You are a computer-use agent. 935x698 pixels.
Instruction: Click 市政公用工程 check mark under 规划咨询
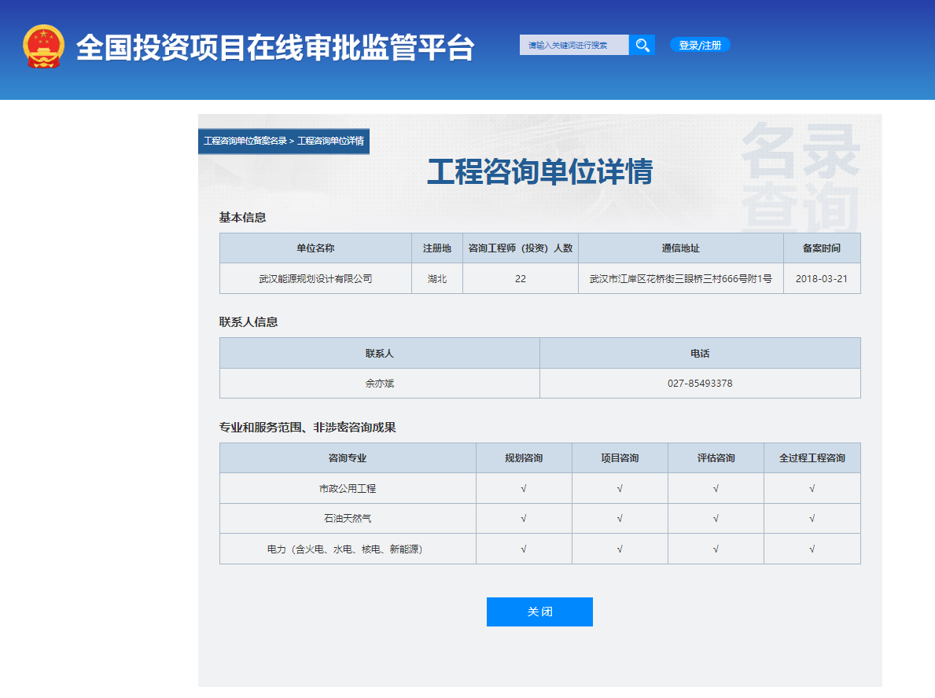tap(524, 488)
